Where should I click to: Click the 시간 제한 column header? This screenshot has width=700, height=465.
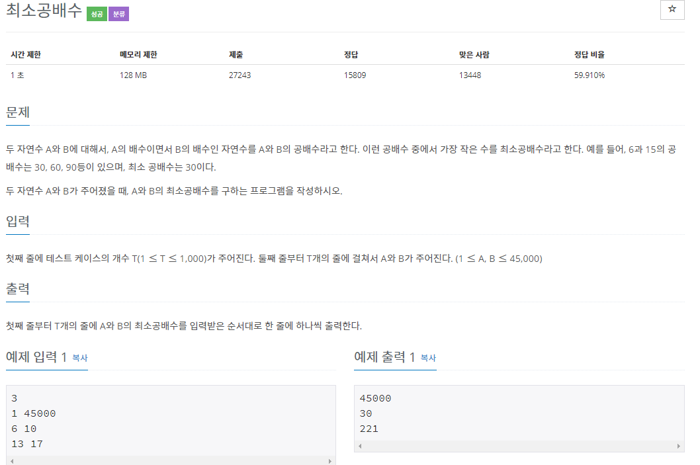click(x=26, y=54)
